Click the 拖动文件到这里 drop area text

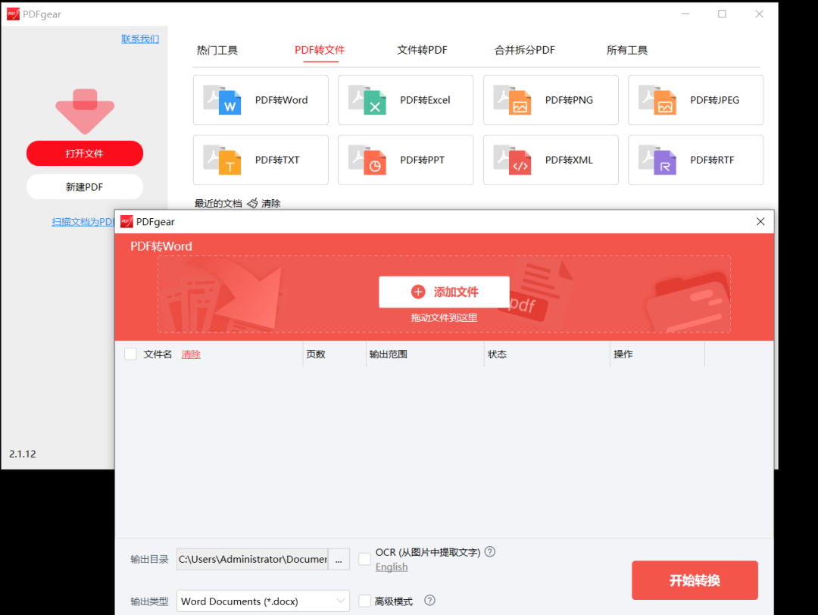click(x=444, y=317)
